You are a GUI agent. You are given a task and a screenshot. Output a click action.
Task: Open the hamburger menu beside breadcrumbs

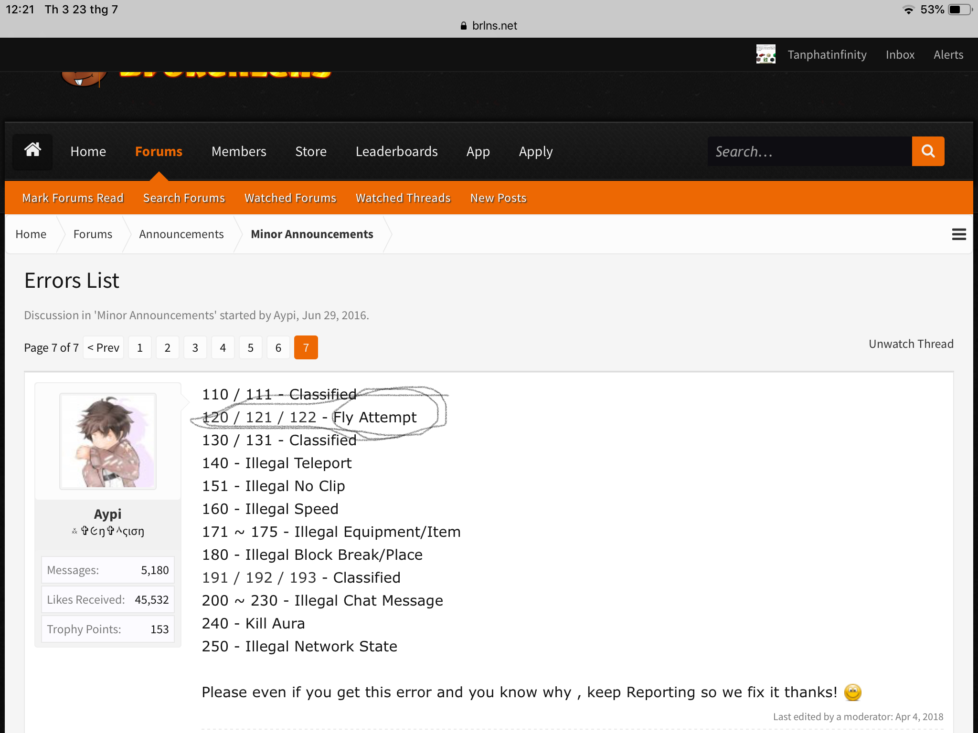pyautogui.click(x=959, y=234)
